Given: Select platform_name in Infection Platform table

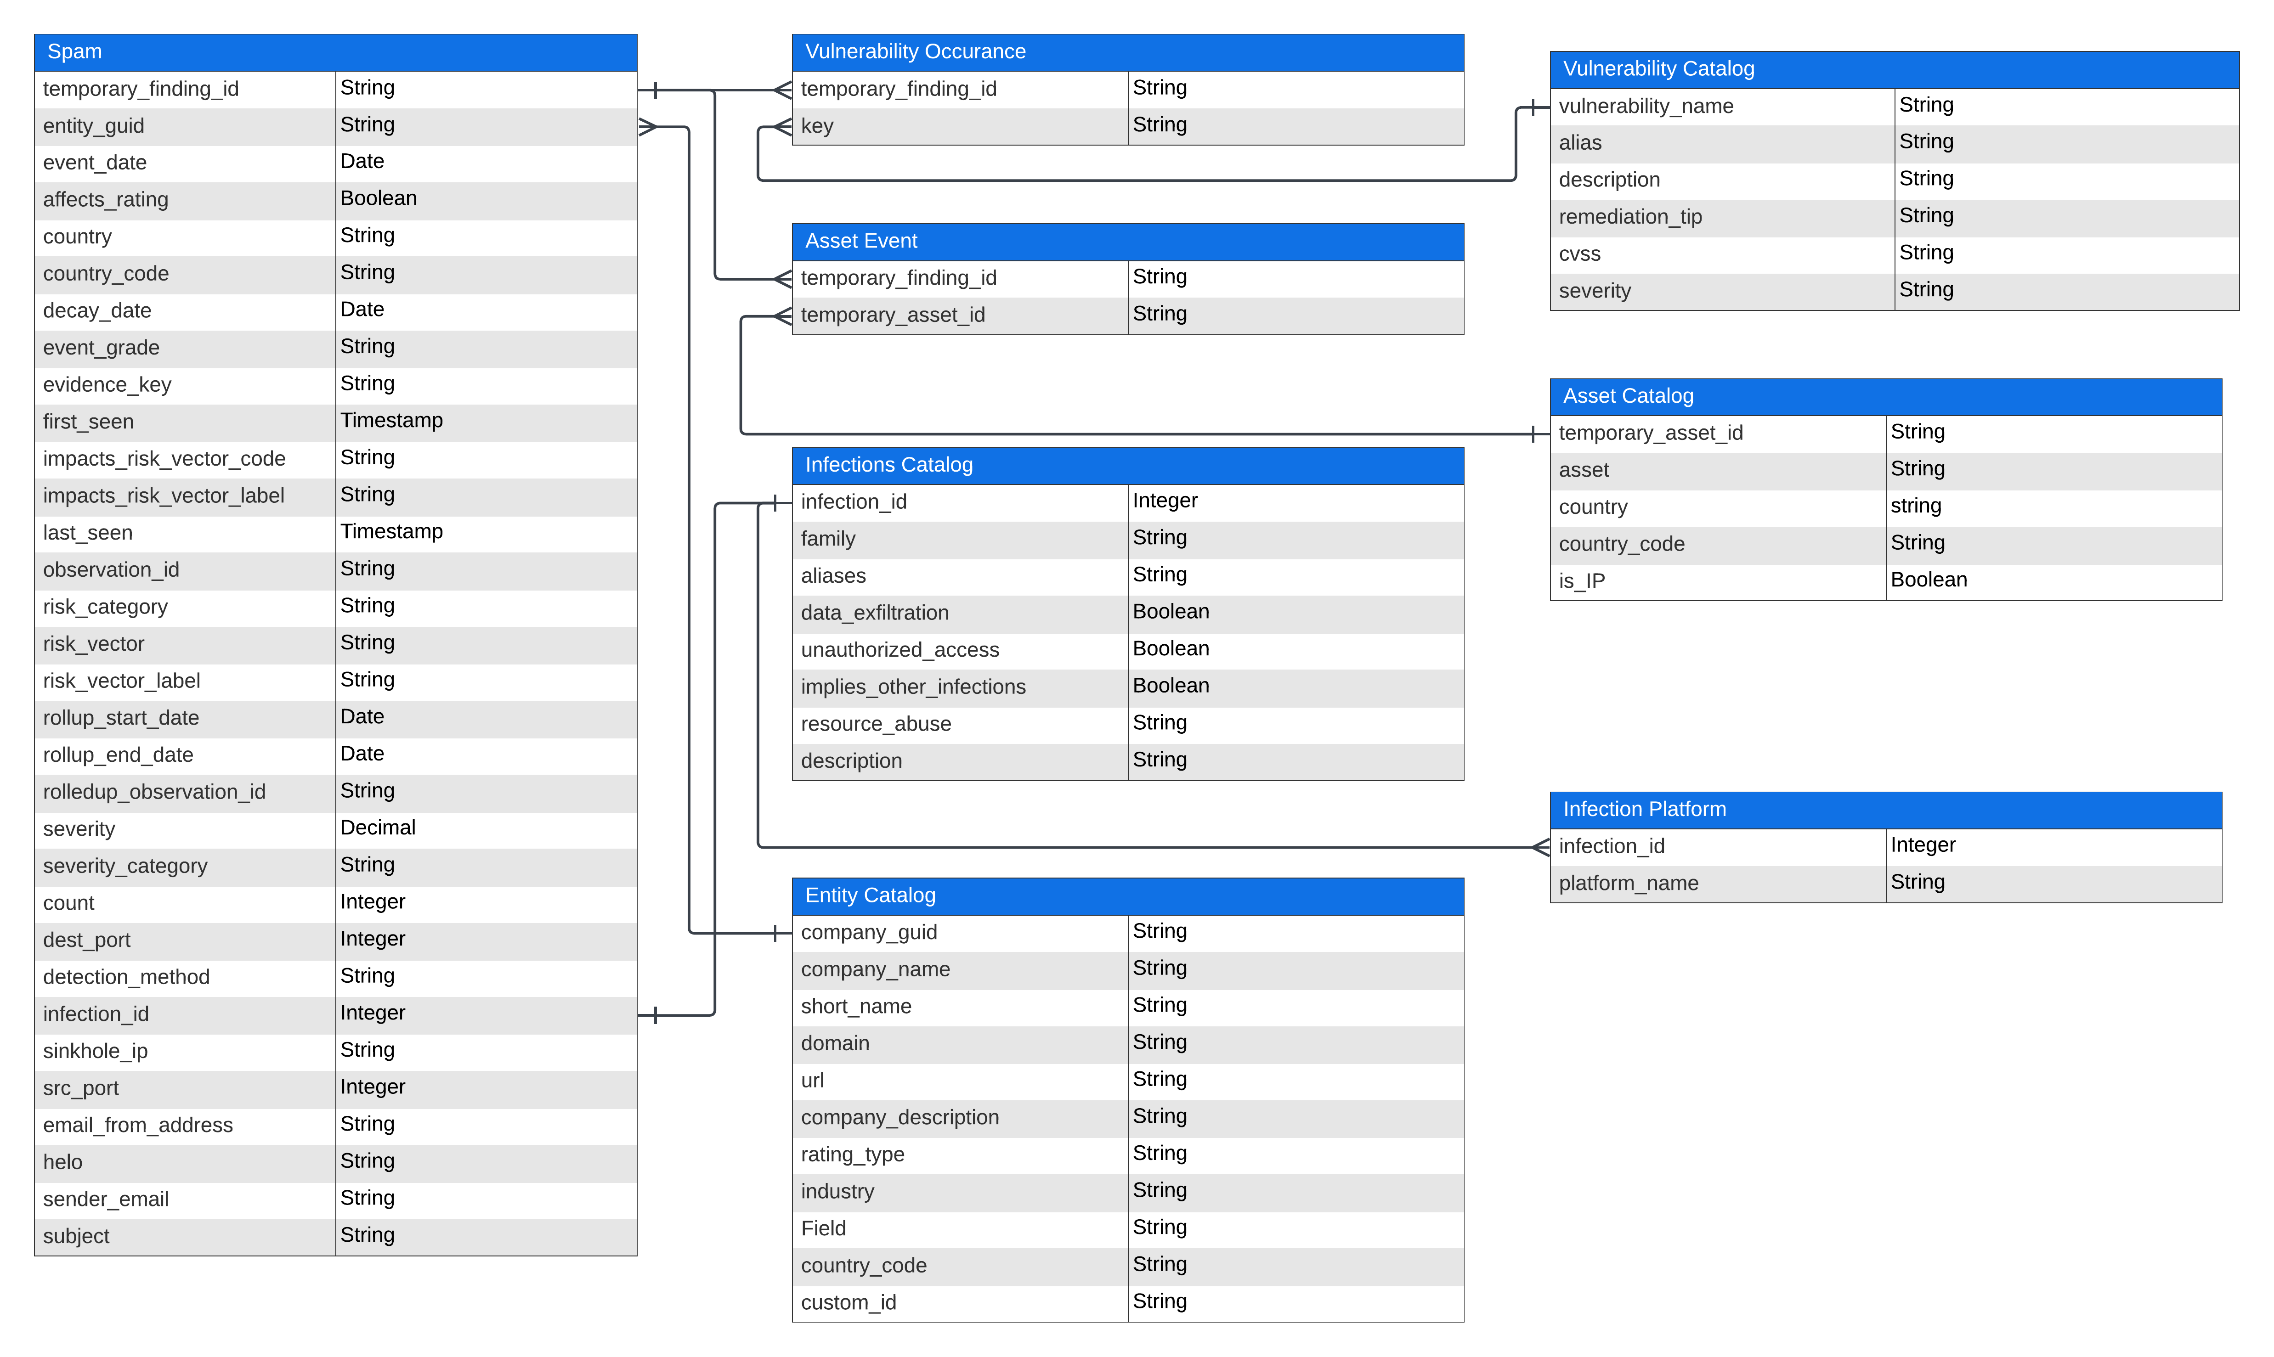Looking at the screenshot, I should [x=1628, y=884].
